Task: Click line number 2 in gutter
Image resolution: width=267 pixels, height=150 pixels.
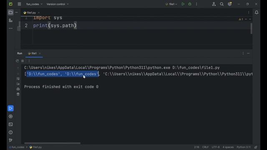Action: (x=26, y=26)
